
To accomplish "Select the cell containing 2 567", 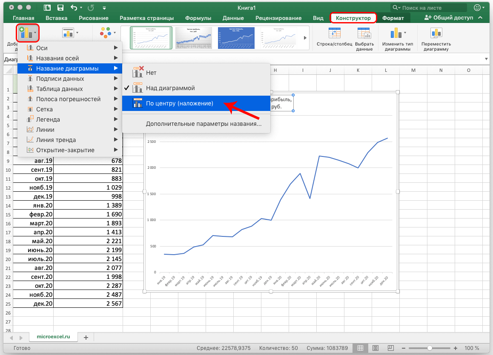I will click(x=88, y=304).
